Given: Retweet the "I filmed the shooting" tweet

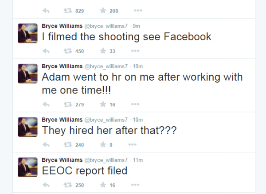Looking at the screenshot, I should pyautogui.click(x=66, y=51).
